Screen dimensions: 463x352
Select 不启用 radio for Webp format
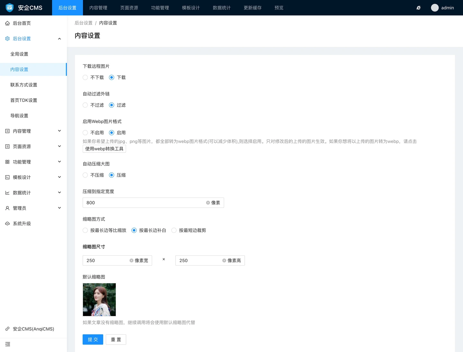click(x=85, y=133)
